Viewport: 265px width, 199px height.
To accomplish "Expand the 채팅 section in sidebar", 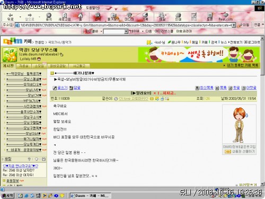I will (7, 159).
